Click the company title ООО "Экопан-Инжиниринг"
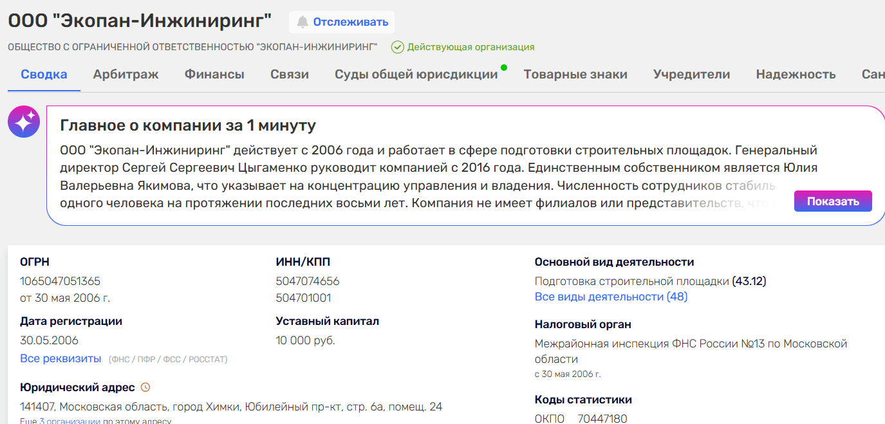This screenshot has width=885, height=424. pos(140,21)
